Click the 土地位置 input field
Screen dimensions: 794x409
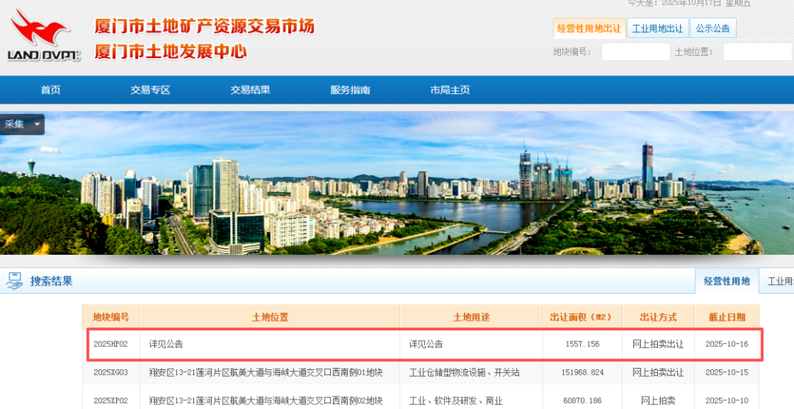(x=757, y=51)
